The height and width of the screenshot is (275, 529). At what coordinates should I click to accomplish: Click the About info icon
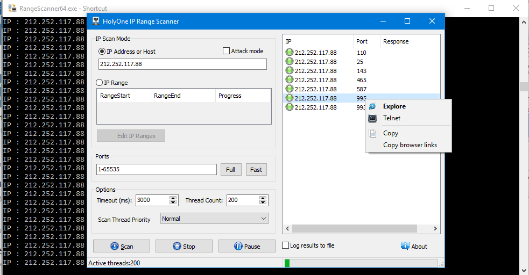405,246
